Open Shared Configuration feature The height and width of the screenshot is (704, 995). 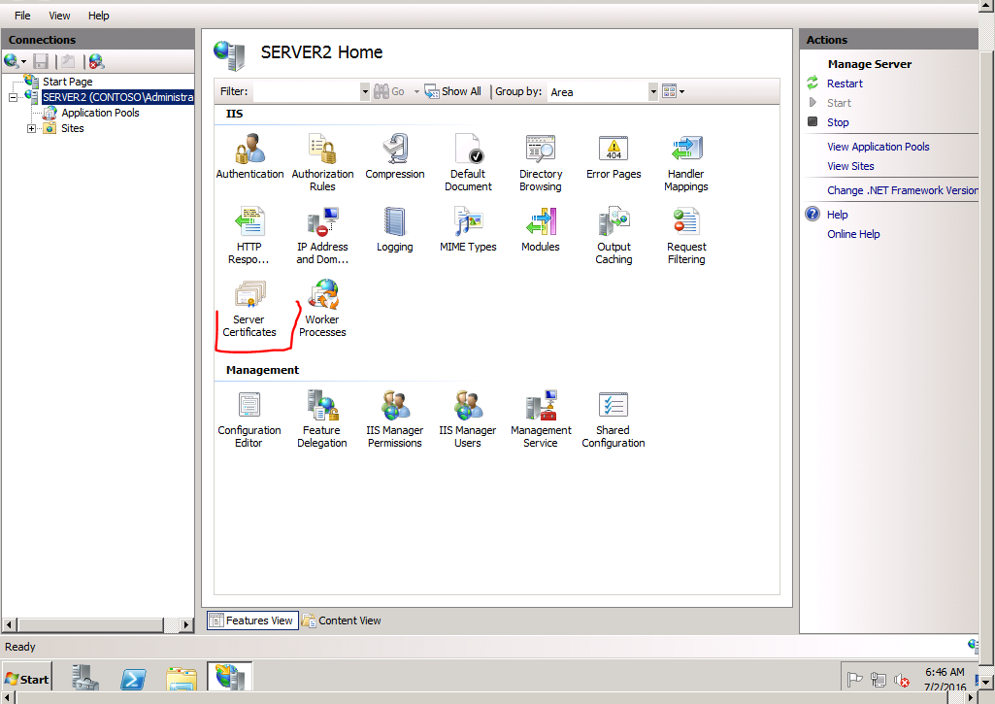pyautogui.click(x=613, y=419)
